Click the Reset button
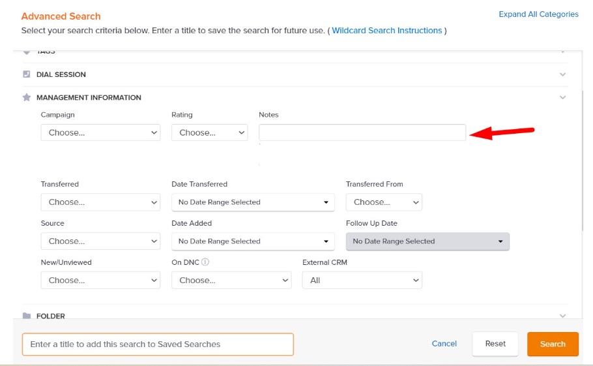The image size is (593, 366). click(495, 344)
